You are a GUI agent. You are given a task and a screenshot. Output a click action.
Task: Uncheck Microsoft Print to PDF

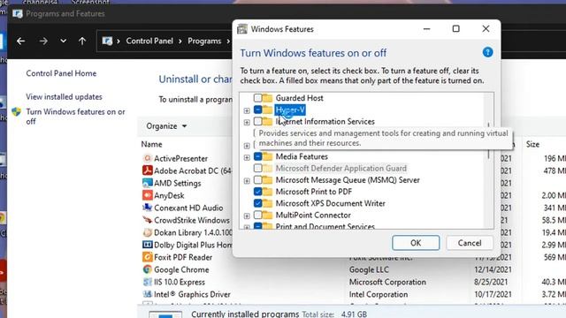coord(257,192)
